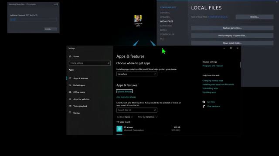Click Backup game files button
The height and width of the screenshot is (156, 279).
[x=232, y=28]
